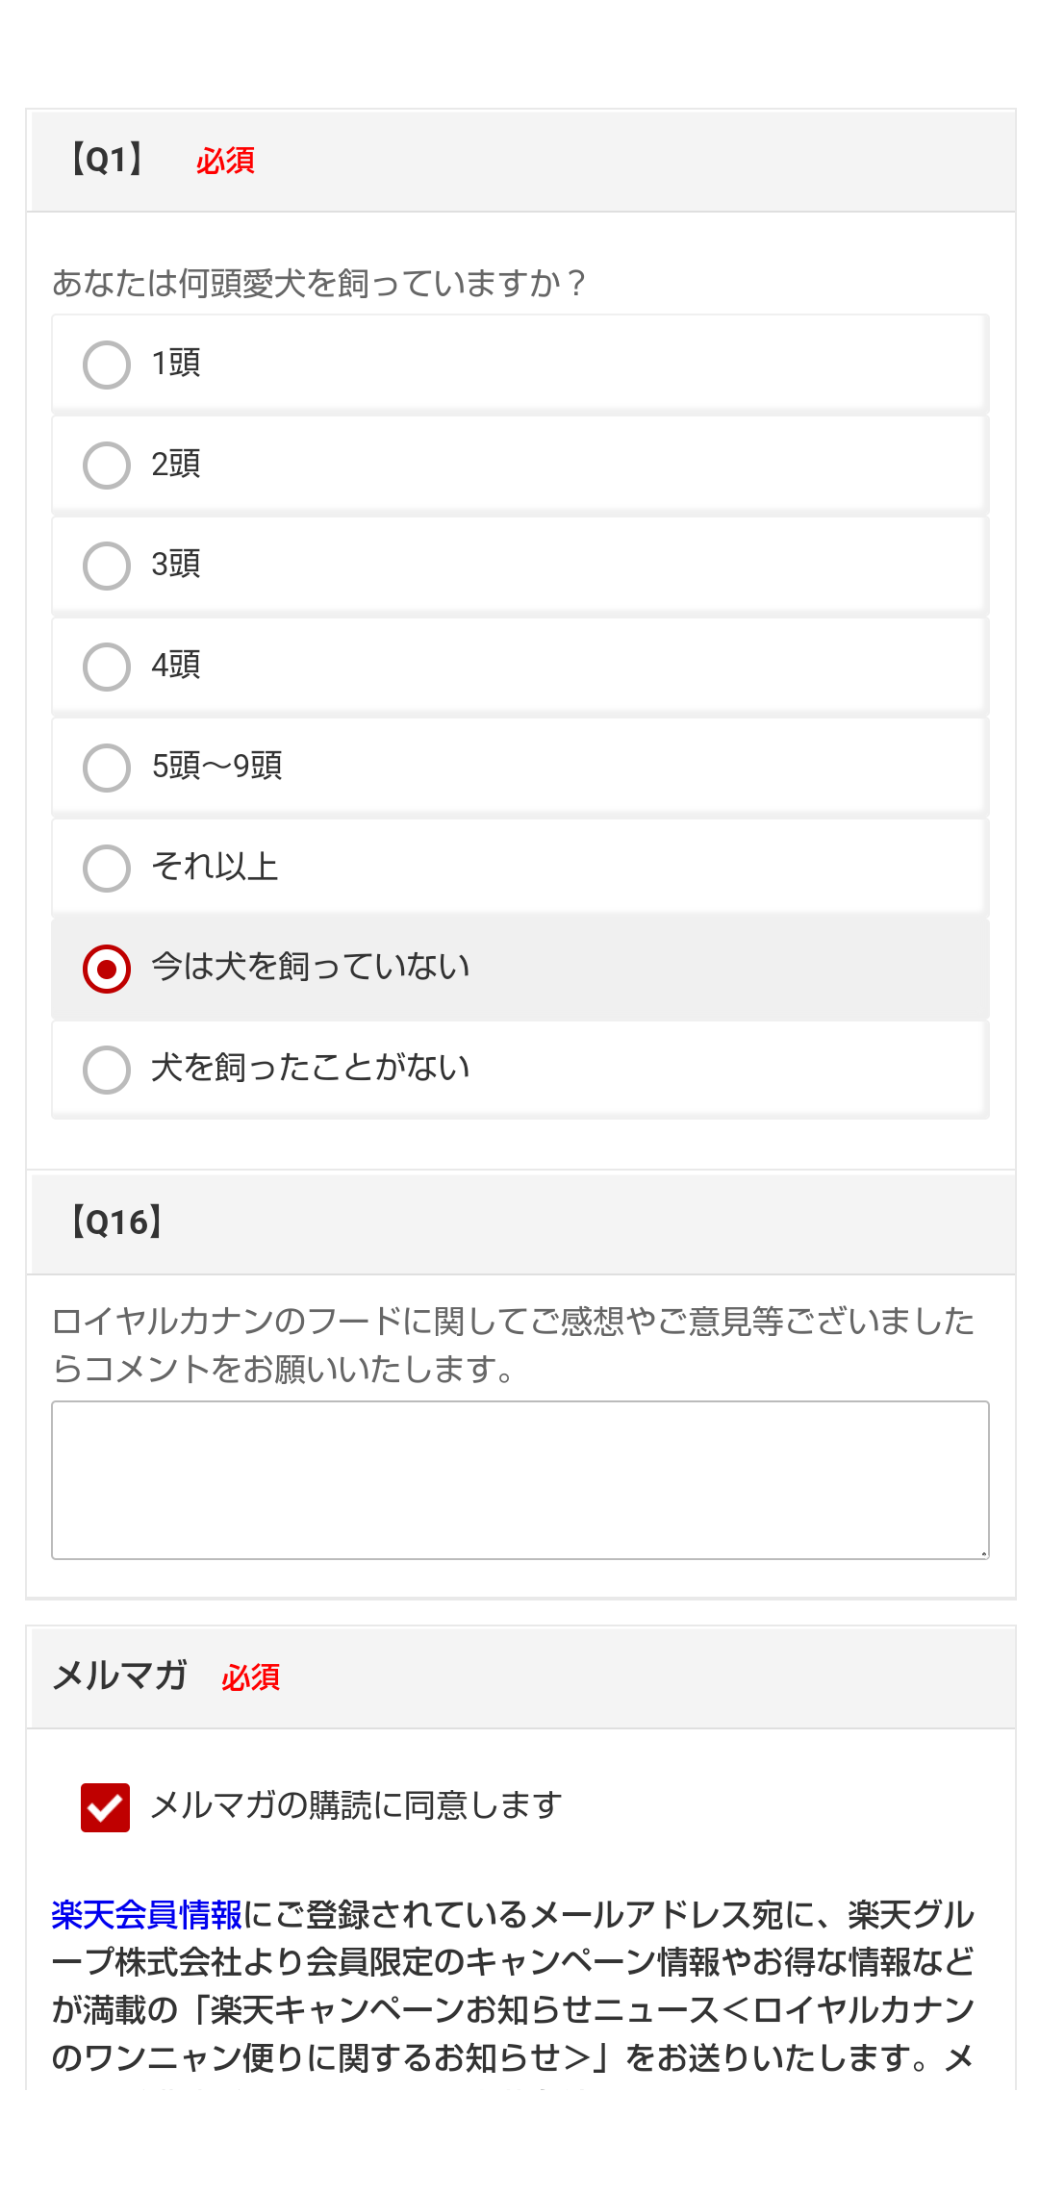Click the 【Q1】 section header
1039x2193 pixels.
106,160
